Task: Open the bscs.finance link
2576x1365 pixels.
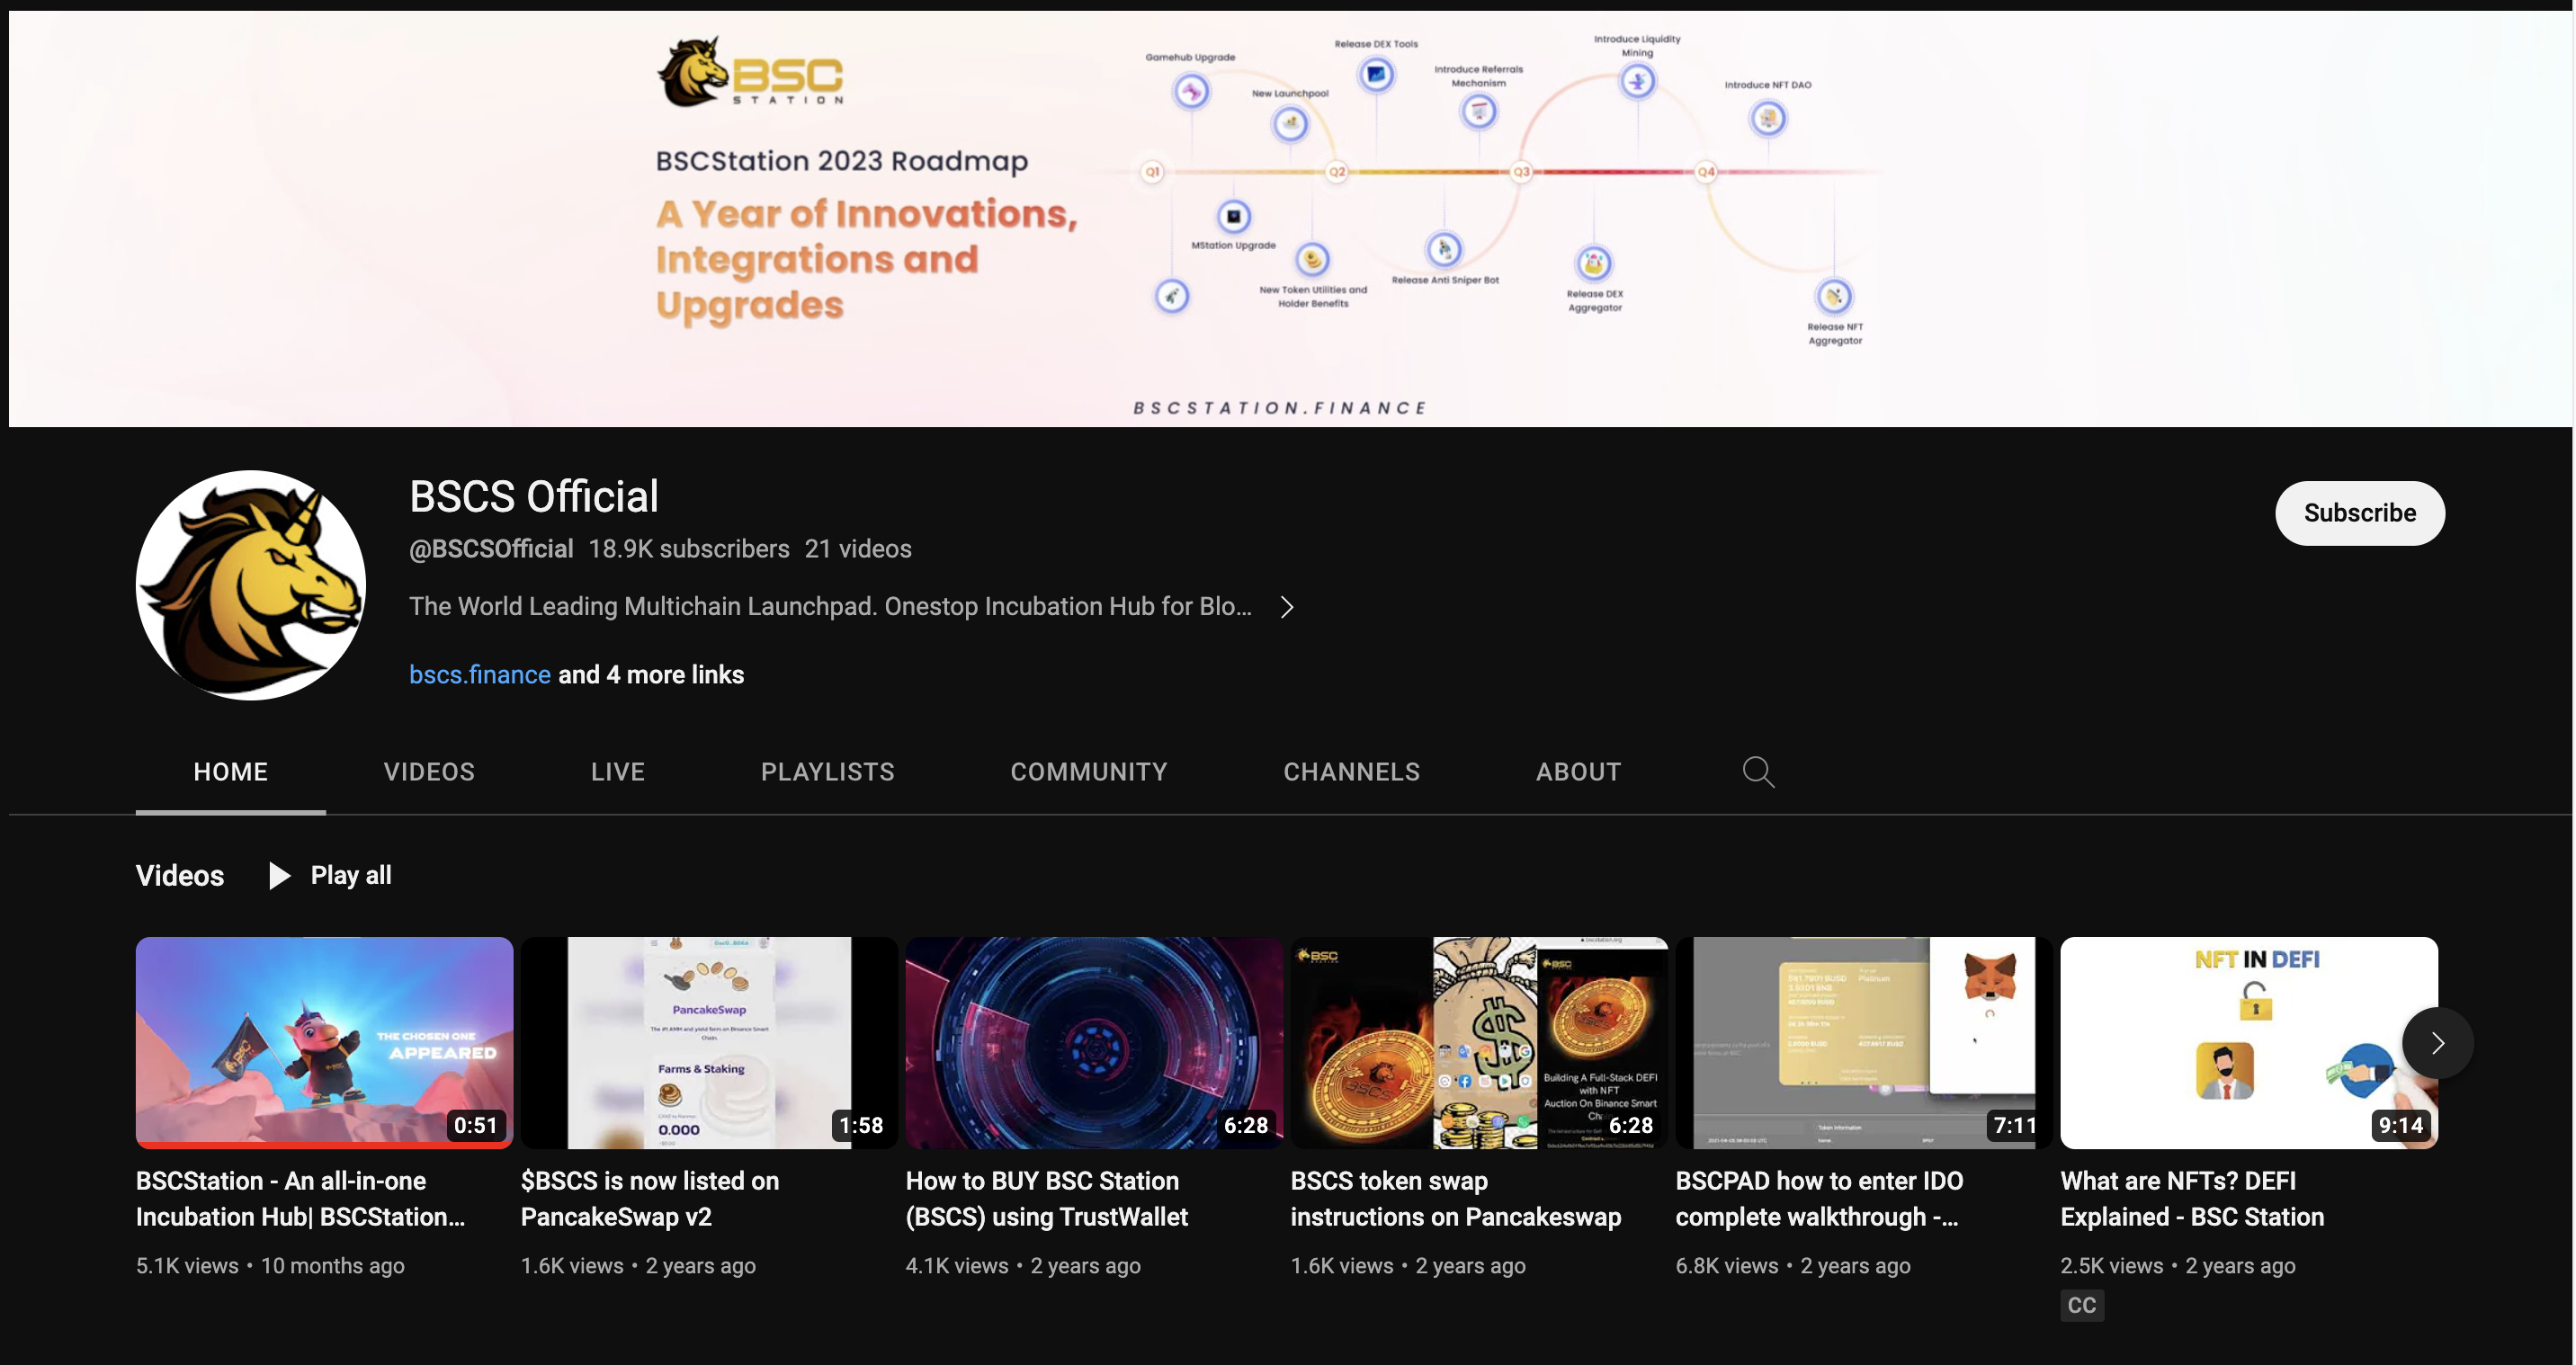Action: click(480, 675)
